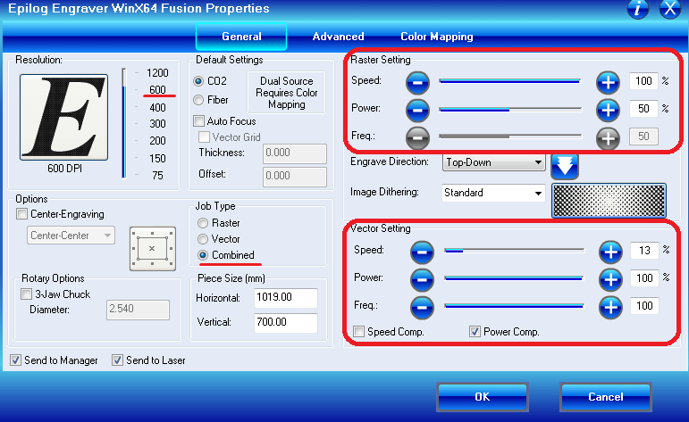Close the Fusion Properties dialog with X
The width and height of the screenshot is (689, 422).
coord(670,9)
